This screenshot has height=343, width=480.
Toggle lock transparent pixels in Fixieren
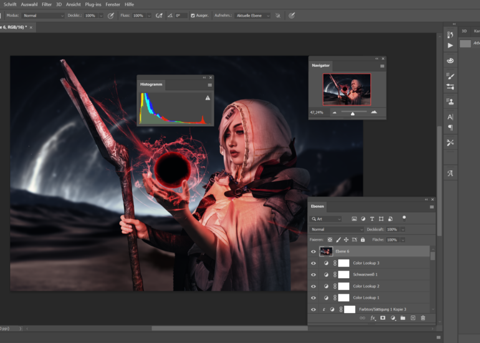coord(330,240)
